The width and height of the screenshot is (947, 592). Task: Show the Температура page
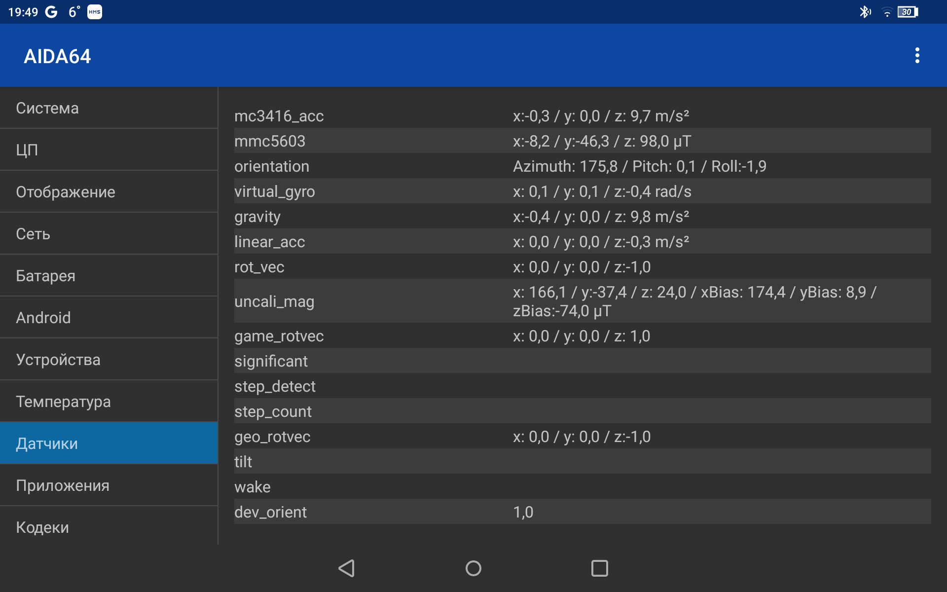click(x=109, y=402)
